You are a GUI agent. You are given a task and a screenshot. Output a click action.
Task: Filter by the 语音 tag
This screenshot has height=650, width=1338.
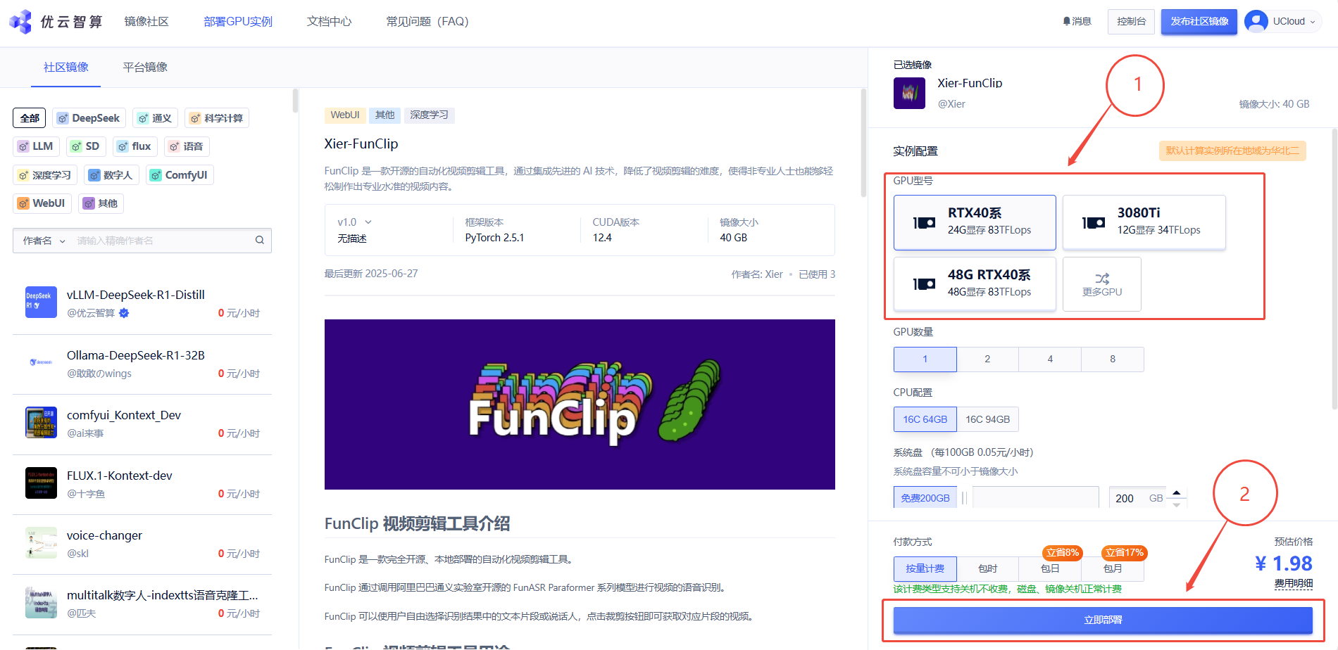(187, 146)
